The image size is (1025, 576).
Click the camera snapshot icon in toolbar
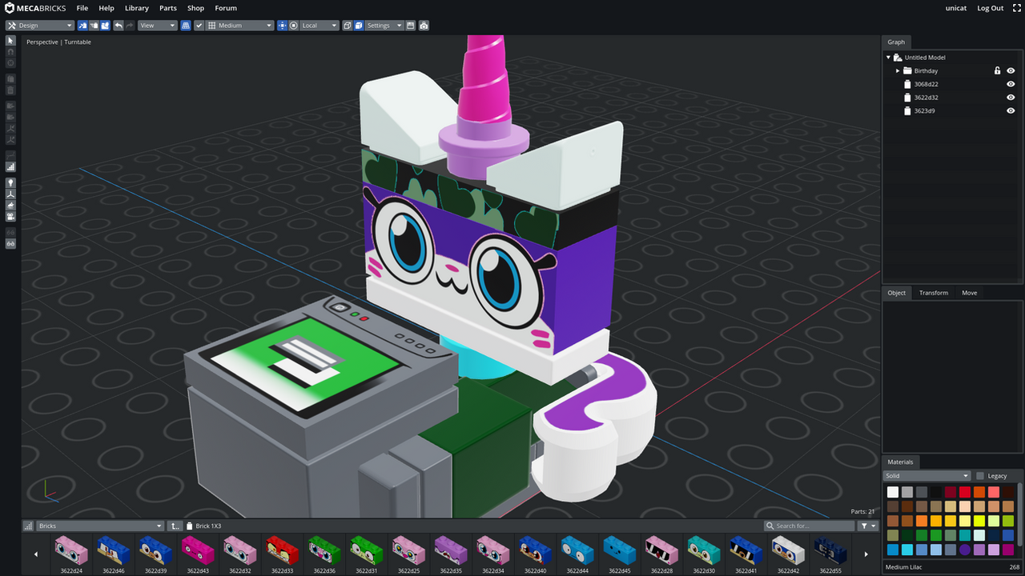point(424,26)
